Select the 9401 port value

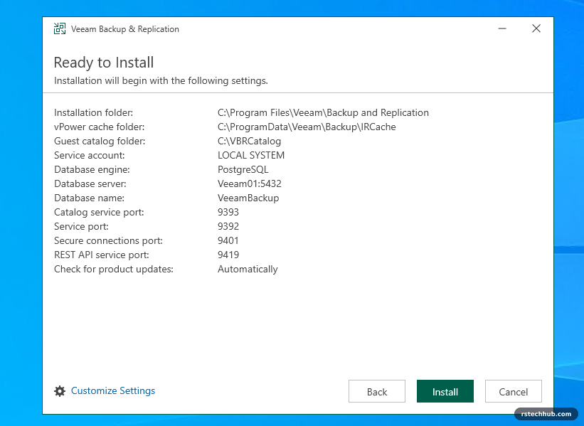point(228,240)
